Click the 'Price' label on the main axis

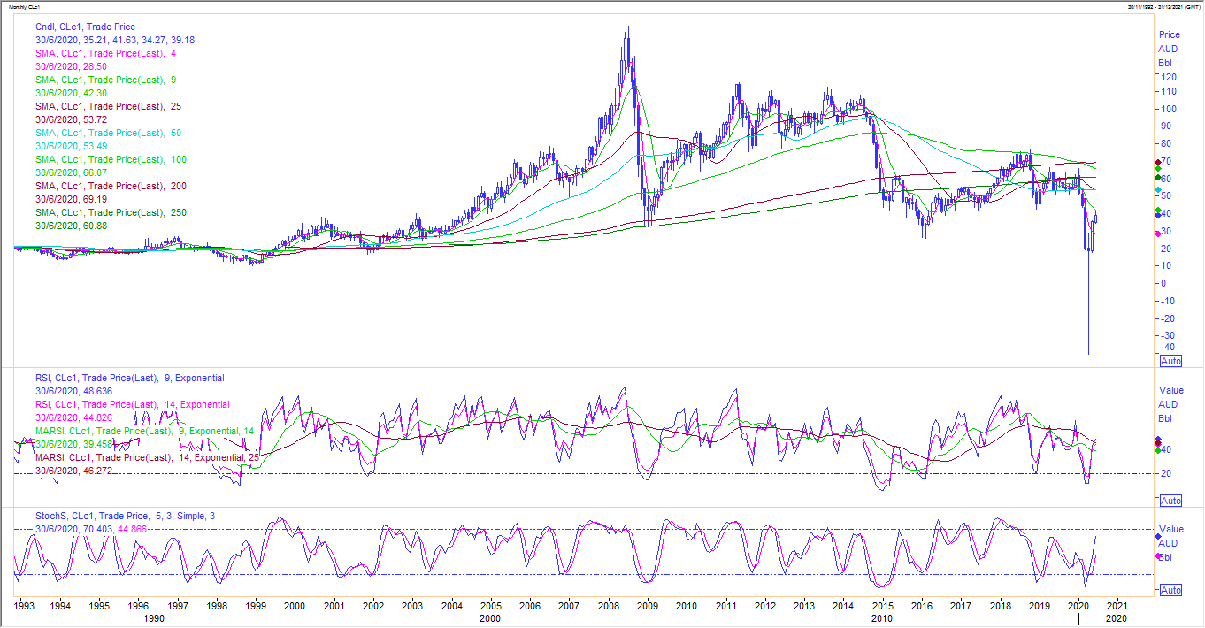click(1169, 35)
